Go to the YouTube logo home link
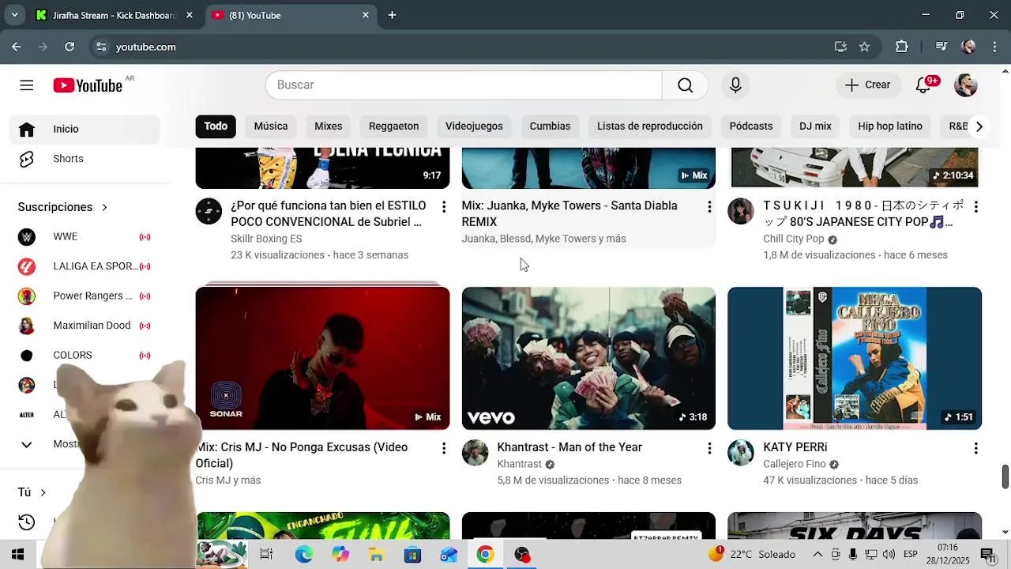The height and width of the screenshot is (569, 1011). 88,85
